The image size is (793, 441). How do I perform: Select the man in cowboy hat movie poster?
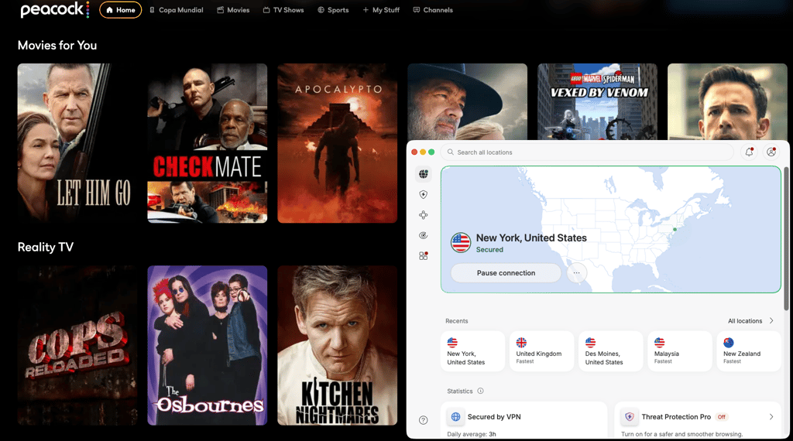(467, 101)
